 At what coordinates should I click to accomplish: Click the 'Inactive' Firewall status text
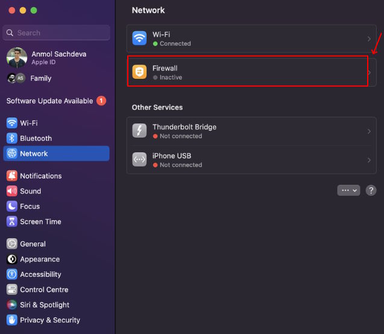tap(171, 77)
